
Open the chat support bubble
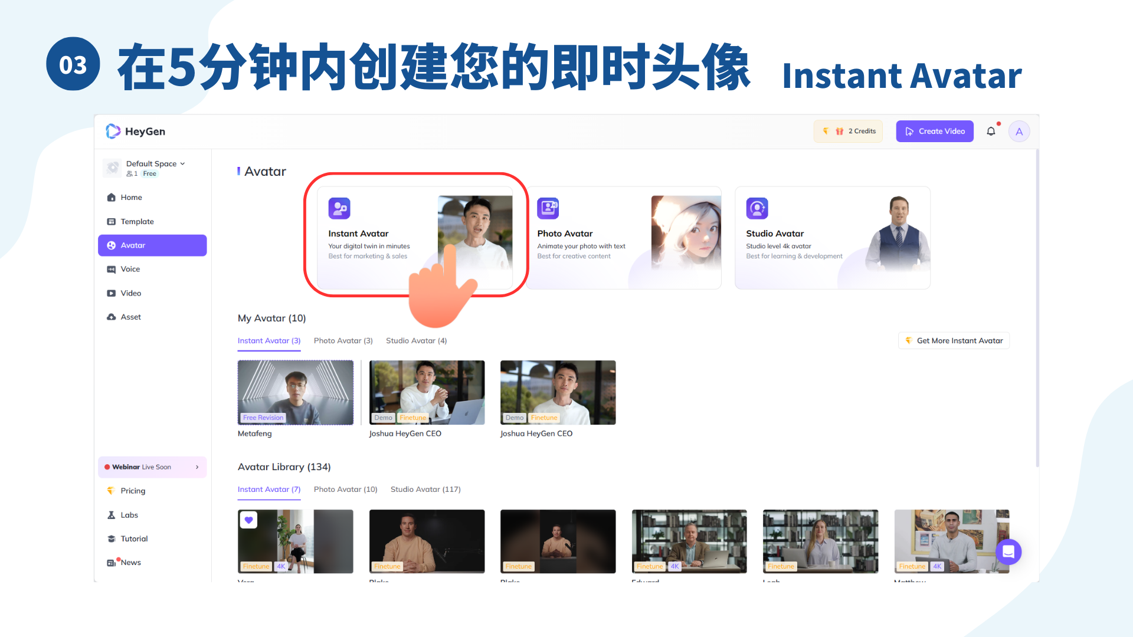[x=1008, y=552]
